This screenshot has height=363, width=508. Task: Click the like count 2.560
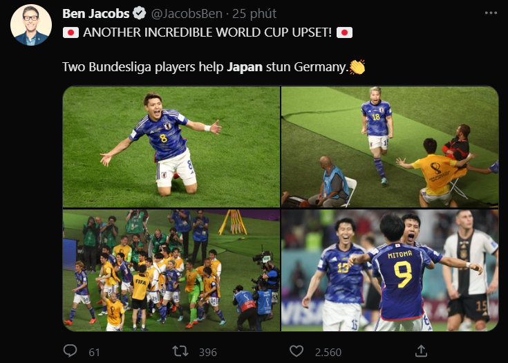pos(328,353)
